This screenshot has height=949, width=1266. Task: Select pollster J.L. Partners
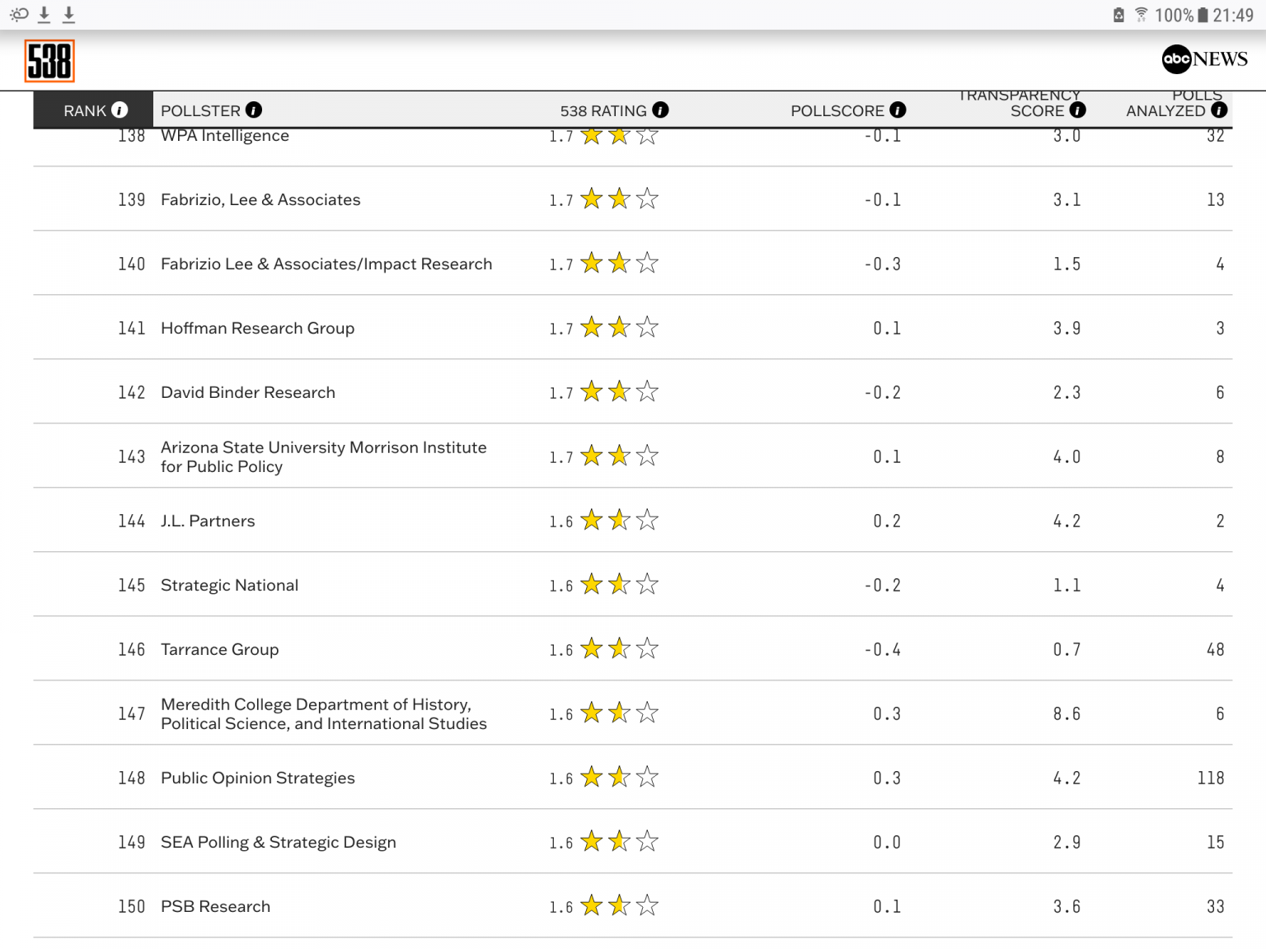(x=208, y=521)
